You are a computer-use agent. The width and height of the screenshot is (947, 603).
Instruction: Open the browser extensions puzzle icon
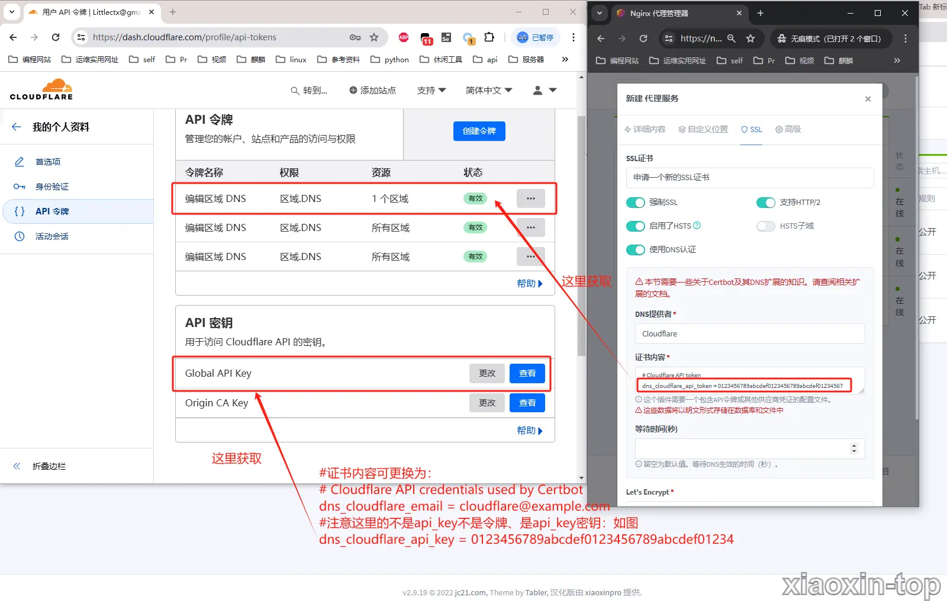tap(489, 37)
